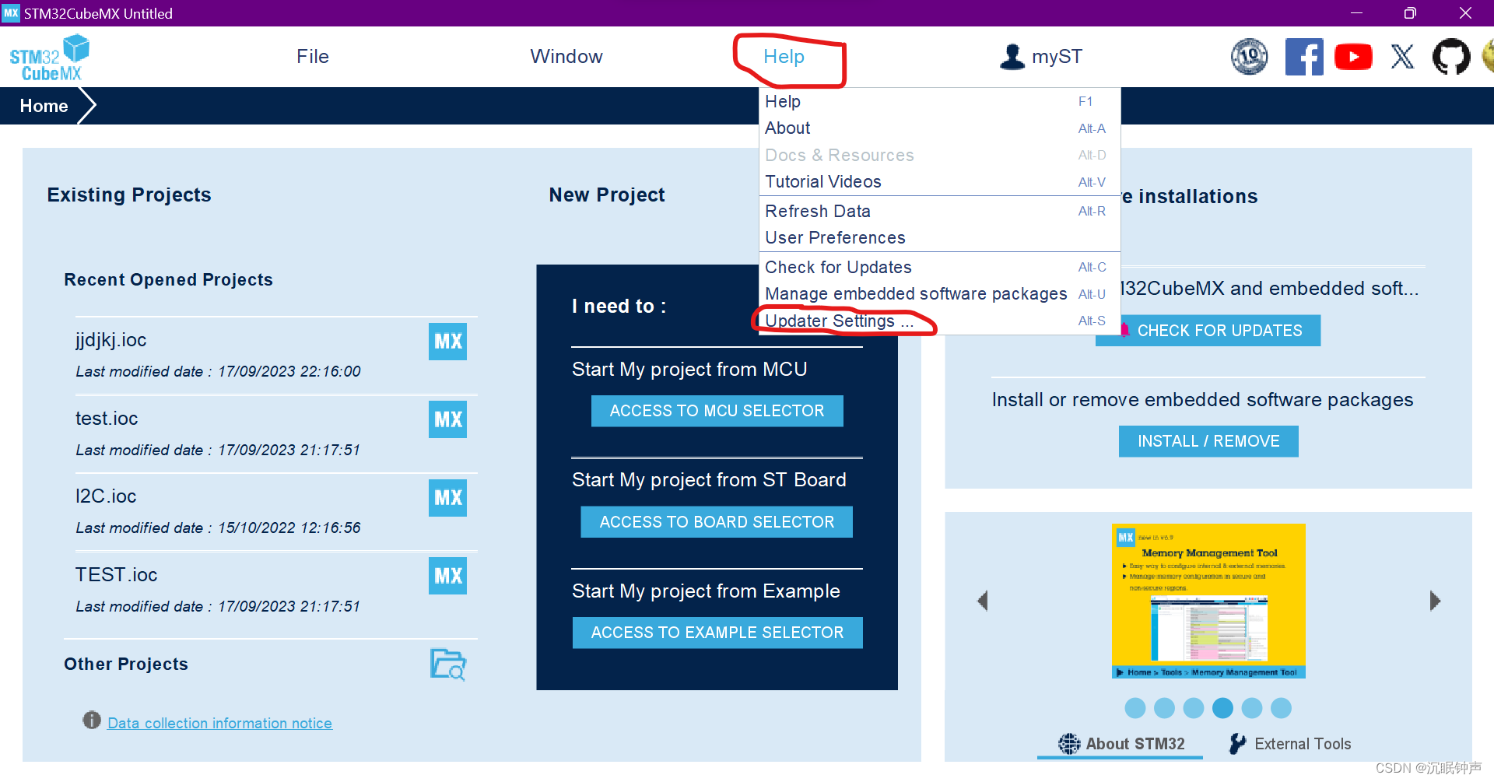This screenshot has width=1494, height=782.
Task: Open the GitHub icon link
Action: [x=1451, y=57]
